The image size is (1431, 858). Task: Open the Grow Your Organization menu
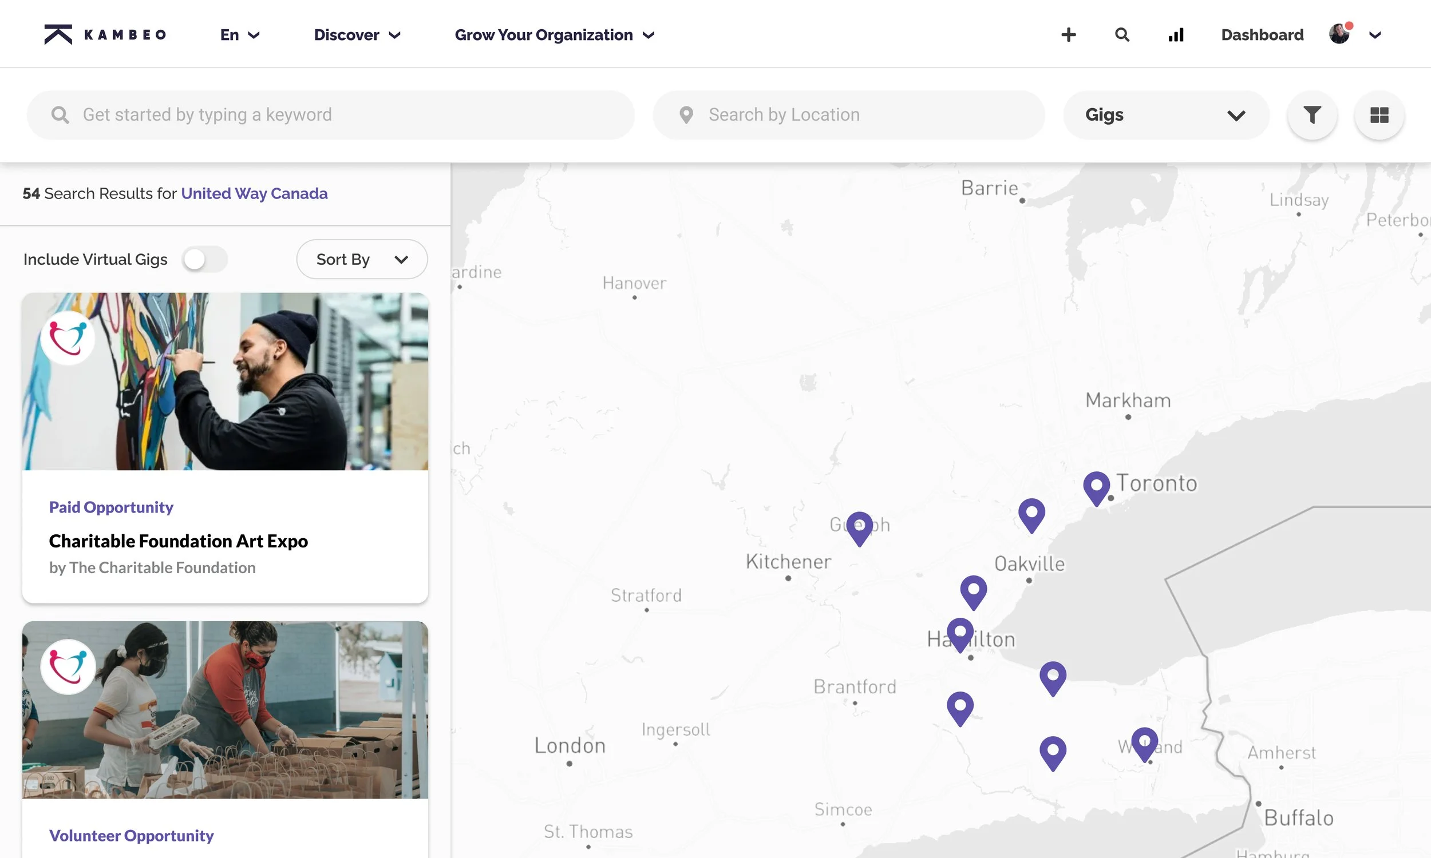(554, 35)
